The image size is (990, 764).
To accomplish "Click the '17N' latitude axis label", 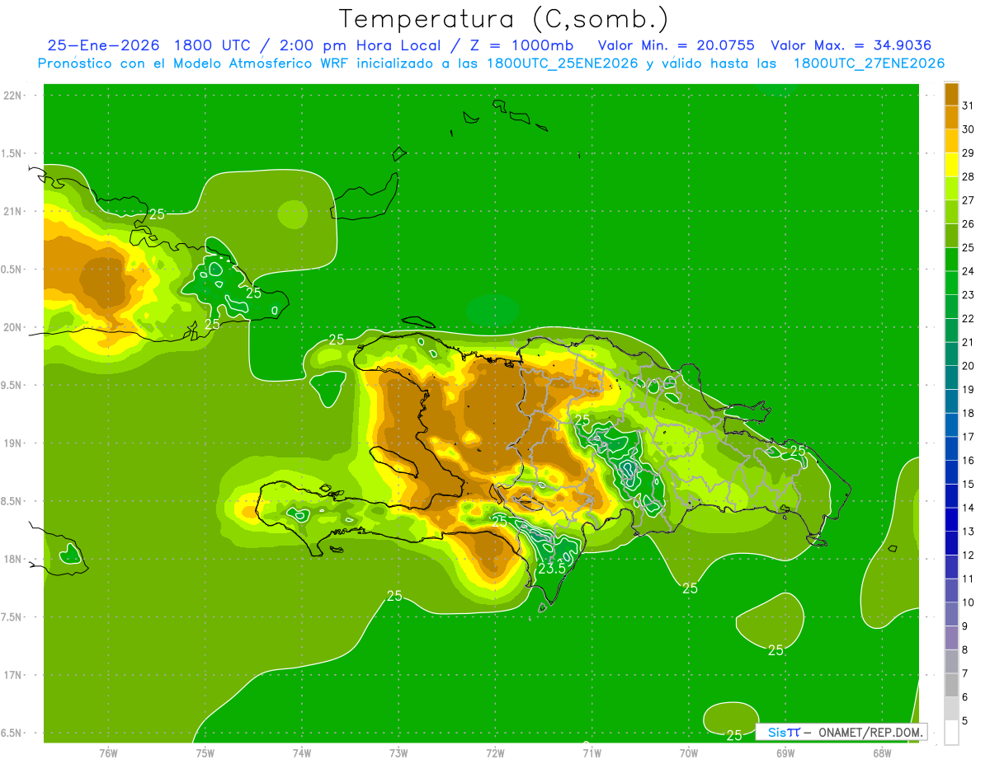I will [x=13, y=675].
